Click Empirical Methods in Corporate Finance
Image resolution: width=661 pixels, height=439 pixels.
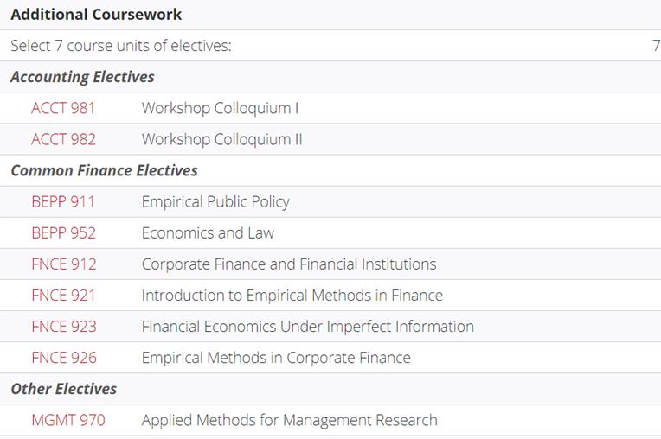pyautogui.click(x=276, y=358)
